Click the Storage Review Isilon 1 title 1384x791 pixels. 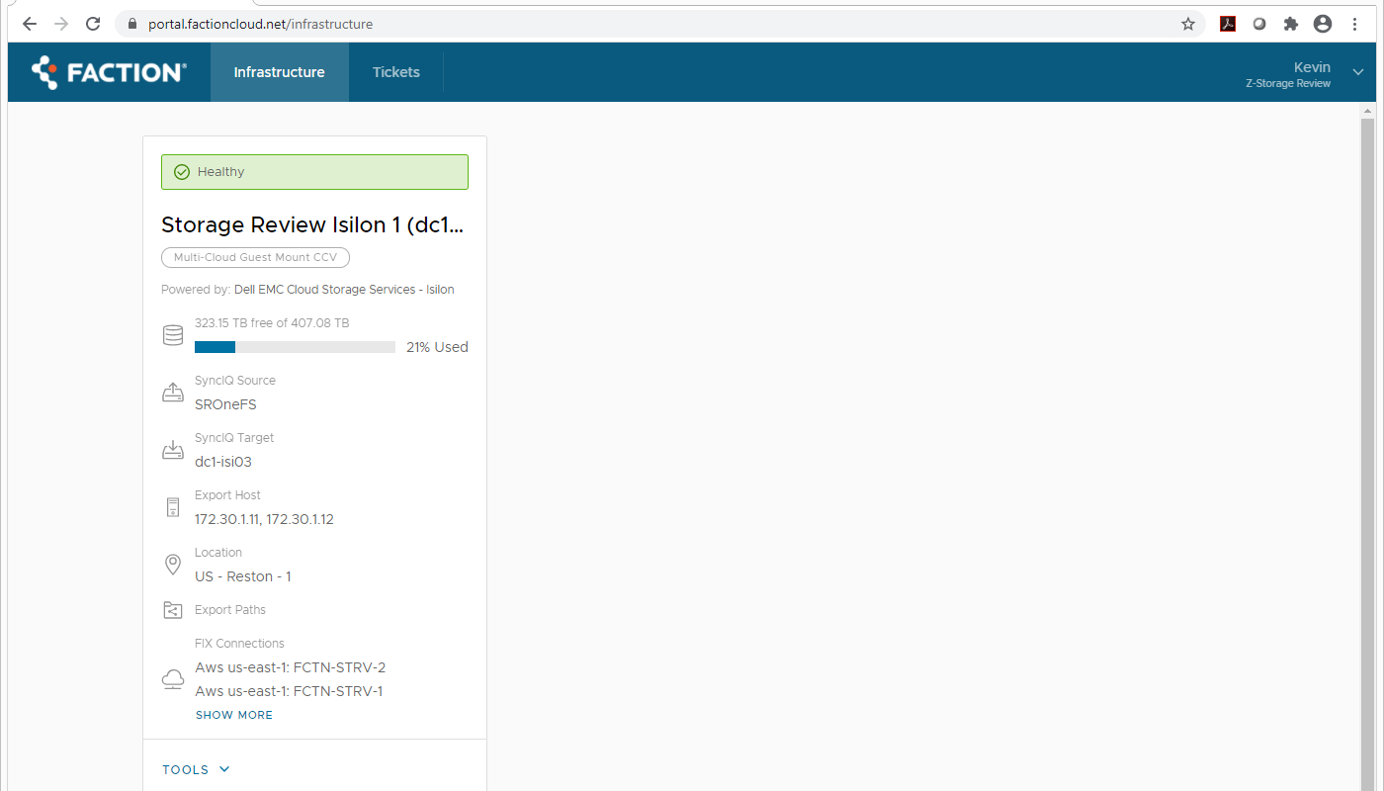(312, 225)
